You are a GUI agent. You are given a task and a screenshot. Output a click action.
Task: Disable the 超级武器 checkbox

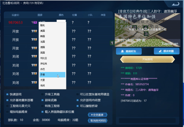pos(42,100)
